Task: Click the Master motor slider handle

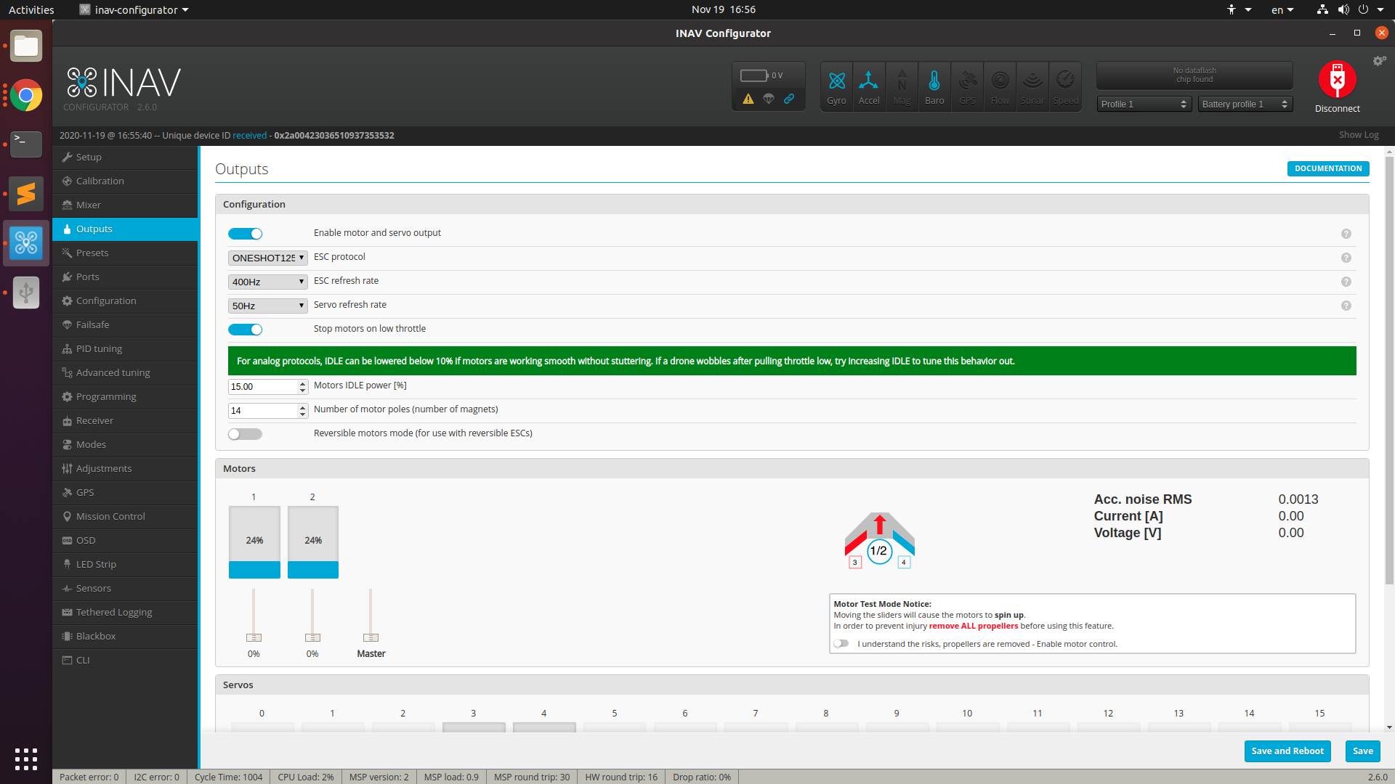Action: (x=371, y=637)
